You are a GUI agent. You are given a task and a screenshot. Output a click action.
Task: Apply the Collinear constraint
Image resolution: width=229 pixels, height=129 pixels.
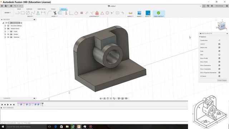[x=112, y=13]
